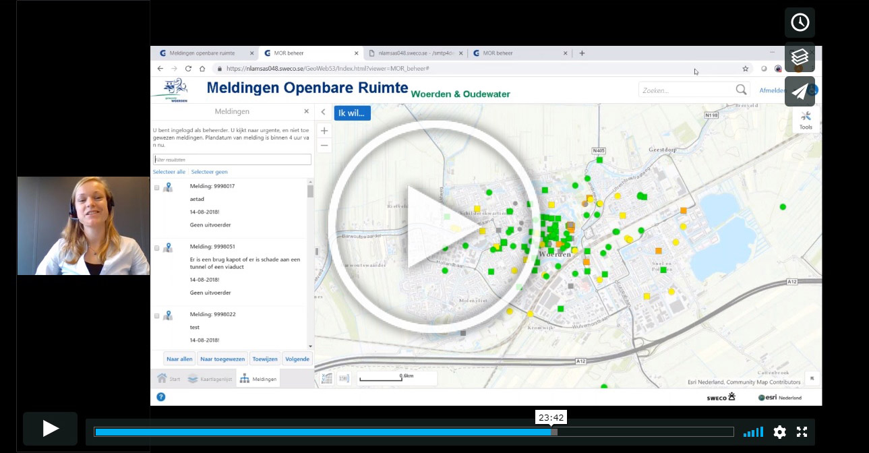Open the map scale input icon
The height and width of the screenshot is (453, 869).
[x=344, y=378]
